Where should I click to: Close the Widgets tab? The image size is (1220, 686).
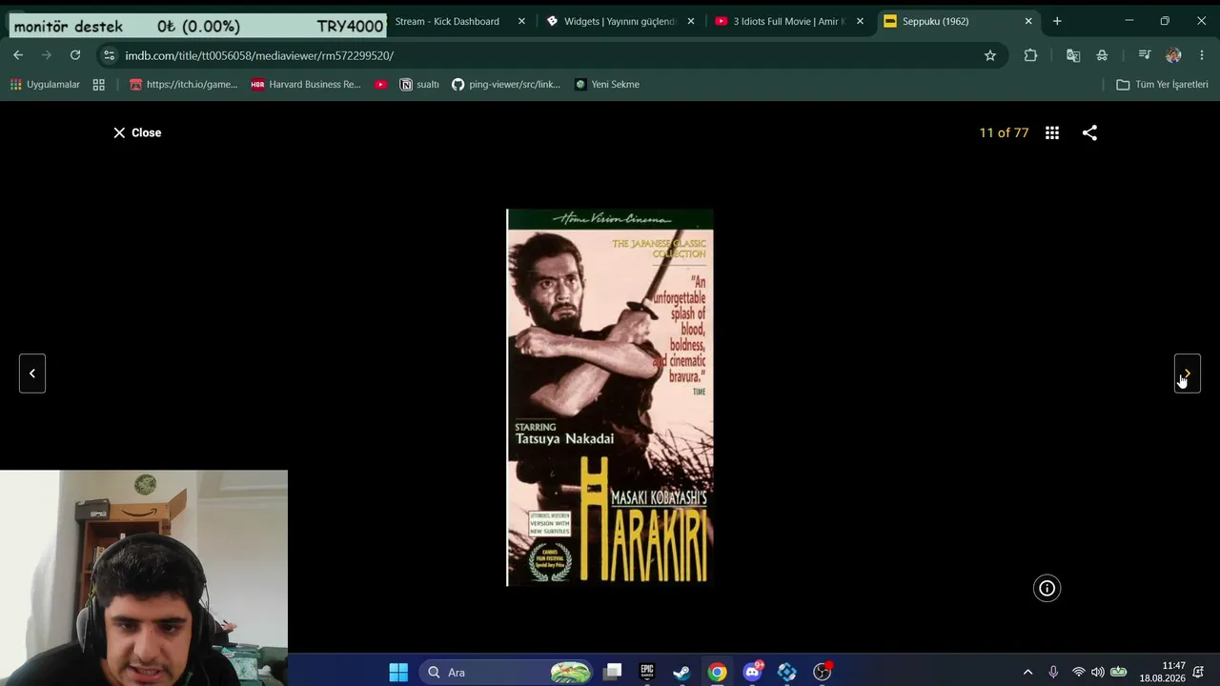691,21
